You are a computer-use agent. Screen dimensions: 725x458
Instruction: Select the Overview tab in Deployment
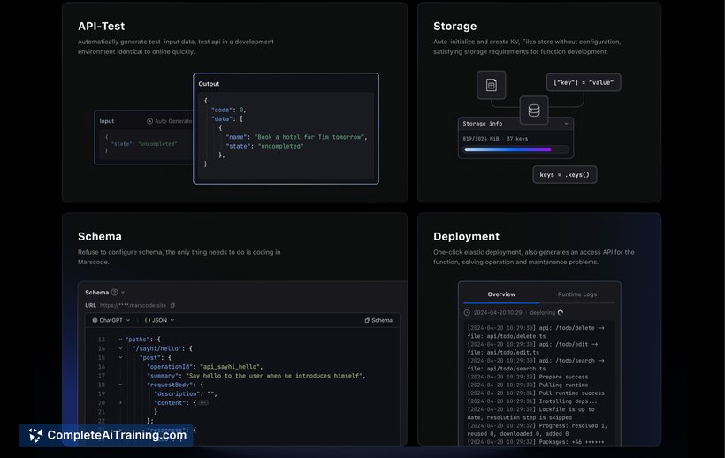[501, 294]
